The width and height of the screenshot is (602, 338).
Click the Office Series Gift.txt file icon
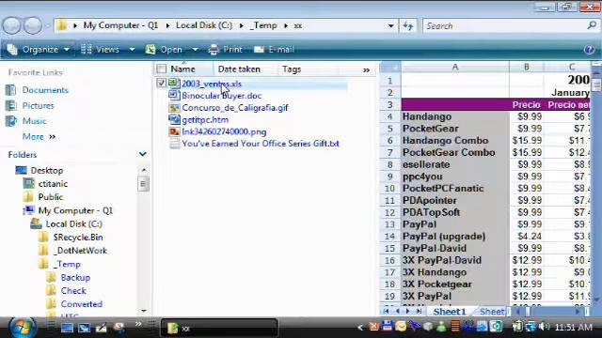(174, 144)
